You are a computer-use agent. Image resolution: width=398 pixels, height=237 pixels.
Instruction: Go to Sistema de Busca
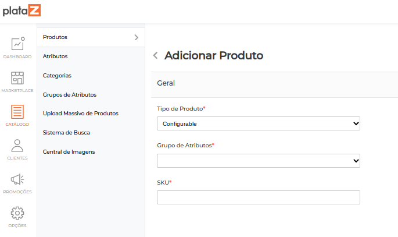[x=66, y=133]
